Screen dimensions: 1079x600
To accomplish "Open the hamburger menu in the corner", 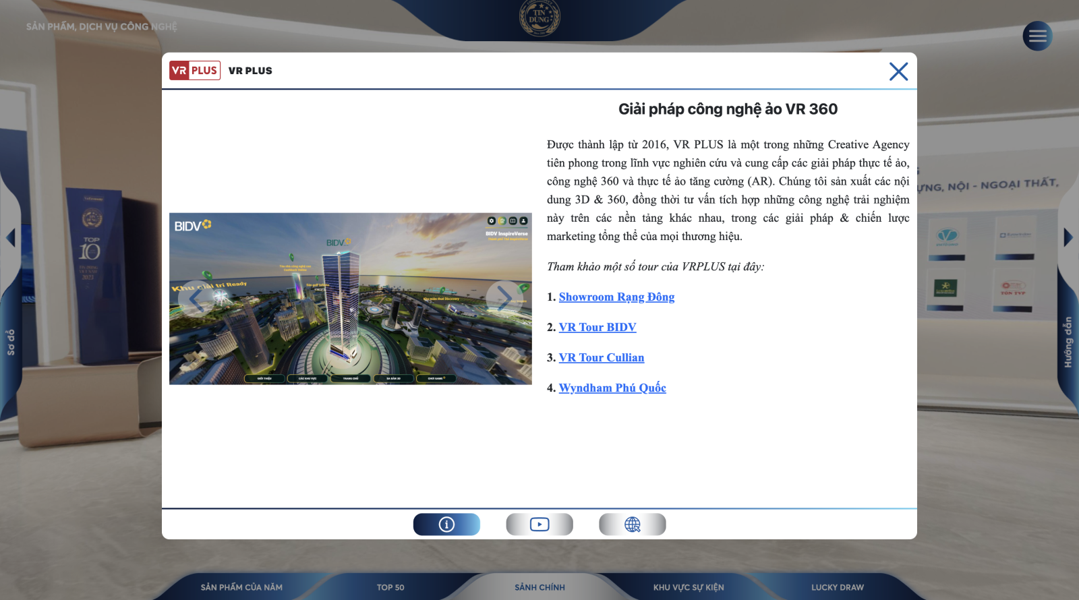I will point(1037,36).
